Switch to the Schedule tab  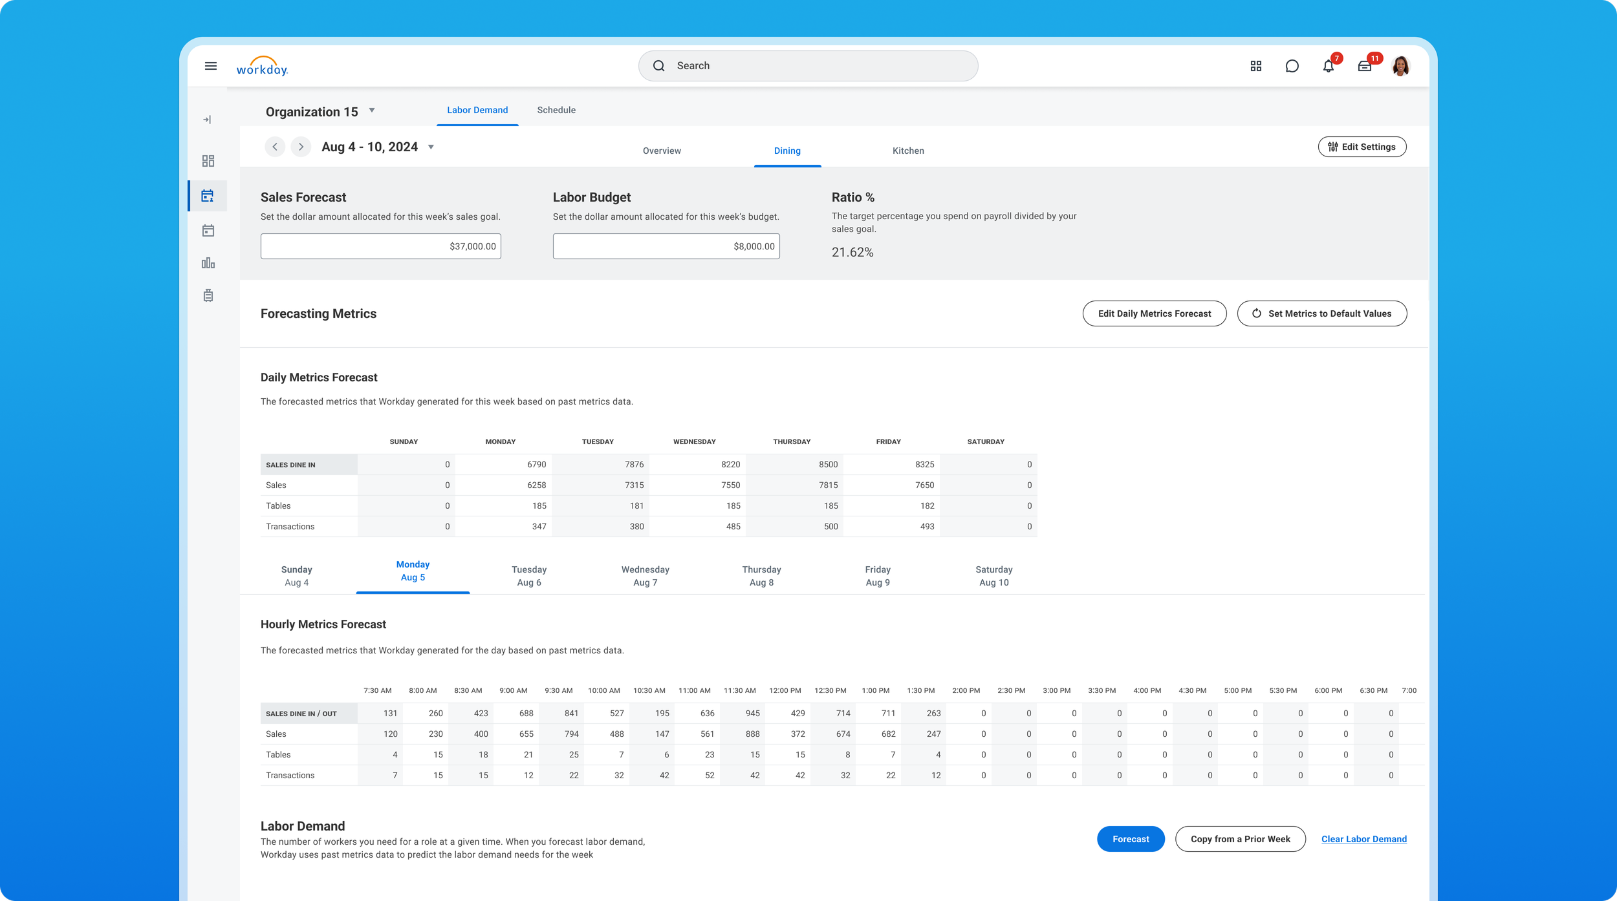tap(556, 110)
